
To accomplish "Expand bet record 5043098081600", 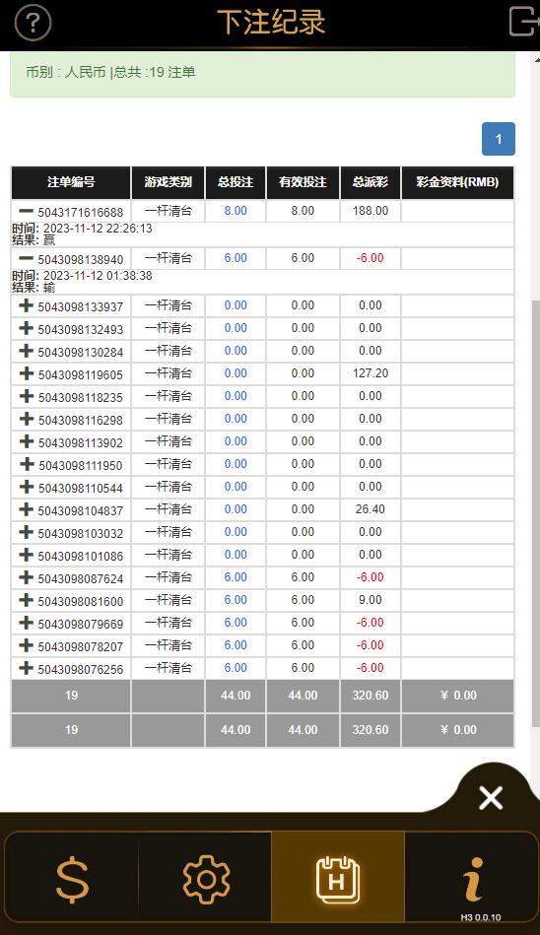I will [26, 600].
